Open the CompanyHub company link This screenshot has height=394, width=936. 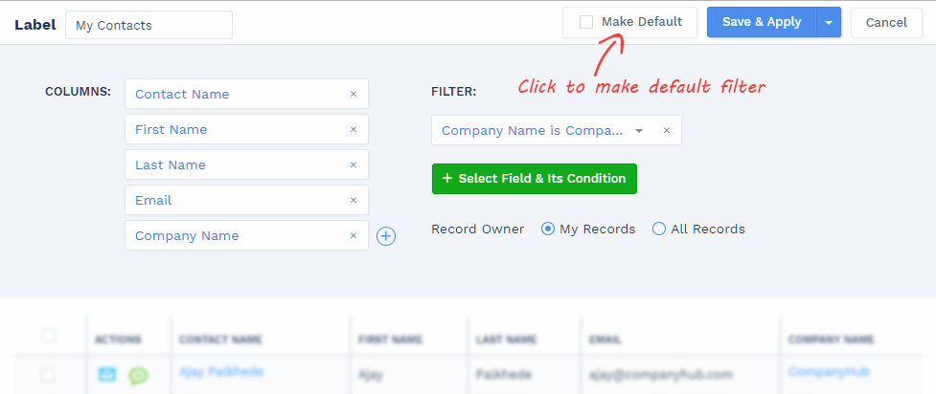pyautogui.click(x=829, y=371)
